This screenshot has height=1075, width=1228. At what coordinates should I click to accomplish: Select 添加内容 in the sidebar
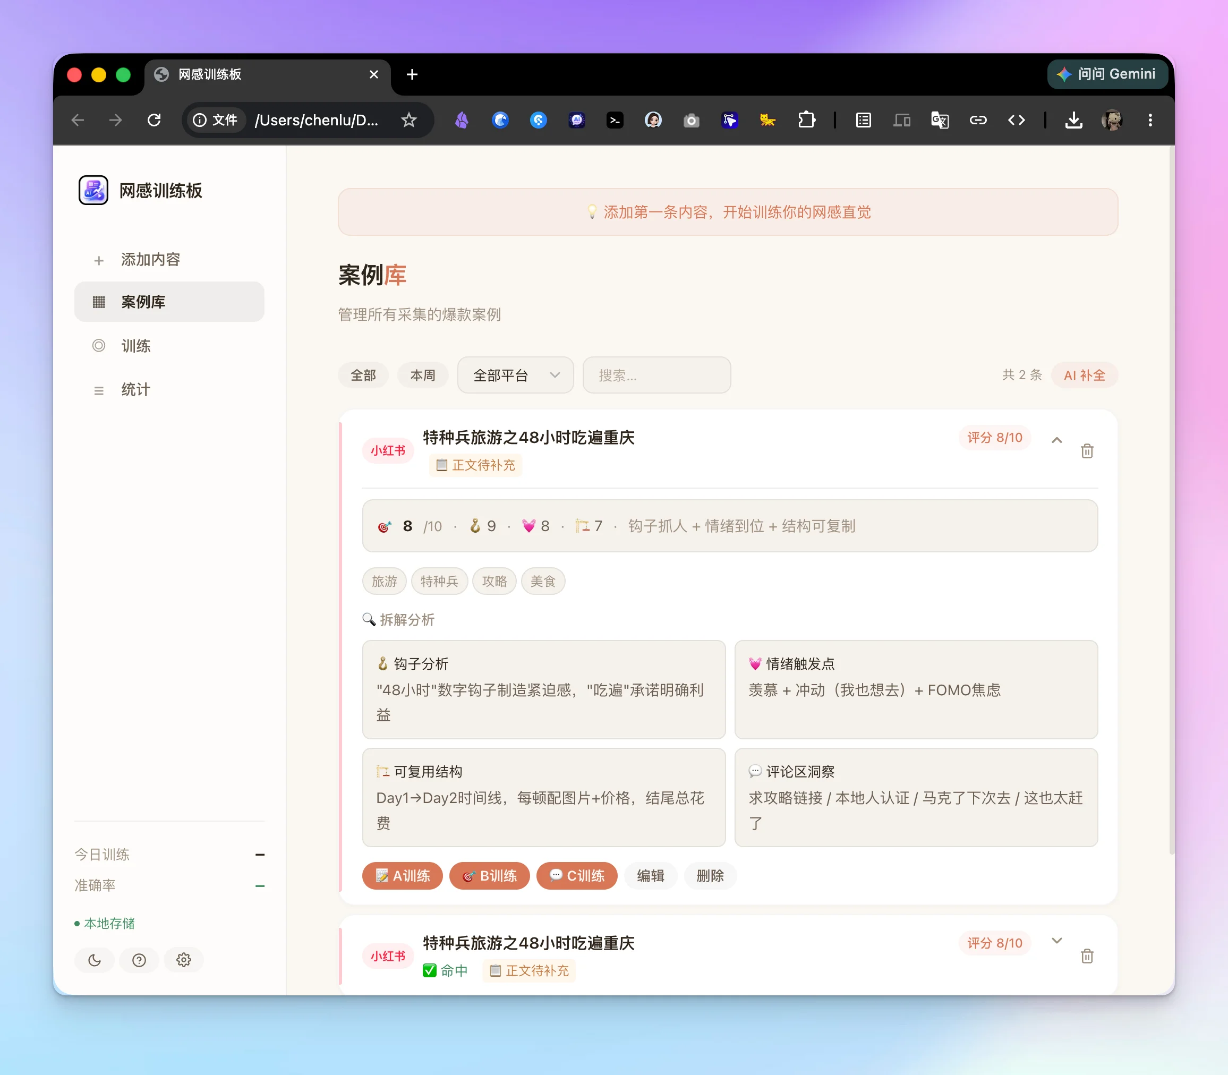coord(169,259)
